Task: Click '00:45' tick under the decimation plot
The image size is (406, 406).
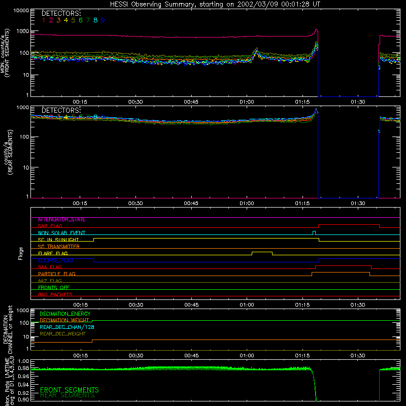Action: coord(192,356)
